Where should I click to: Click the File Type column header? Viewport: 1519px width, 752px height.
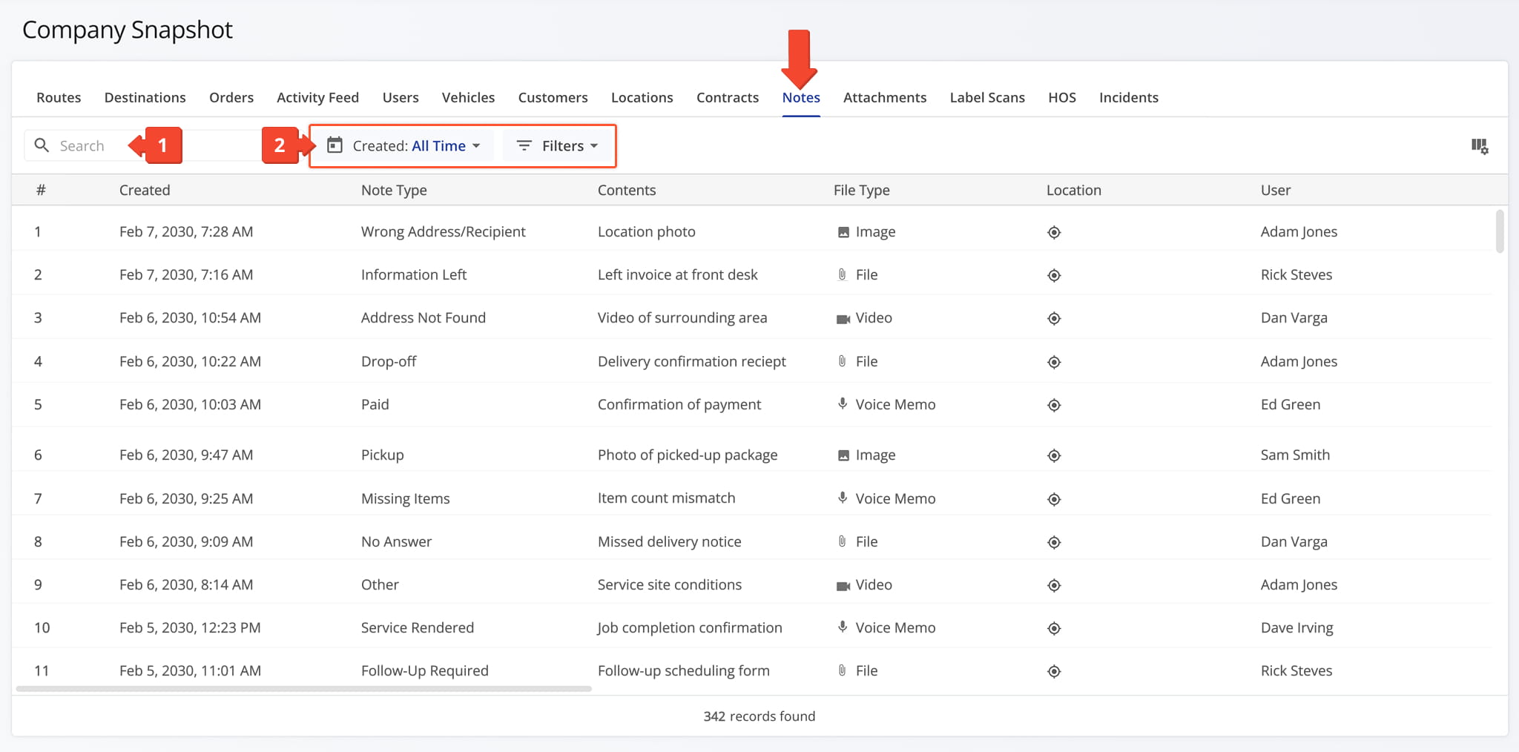coord(862,190)
